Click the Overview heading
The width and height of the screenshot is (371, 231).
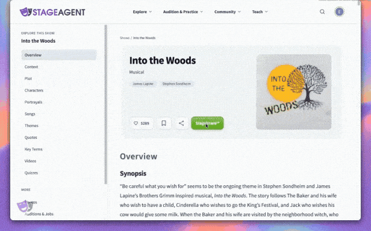pos(139,156)
